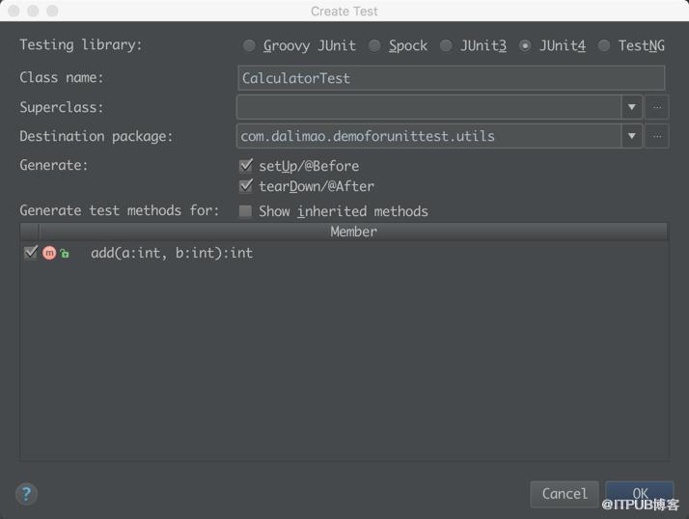Viewport: 689px width, 519px height.
Task: Confirm with the OK button
Action: click(640, 494)
